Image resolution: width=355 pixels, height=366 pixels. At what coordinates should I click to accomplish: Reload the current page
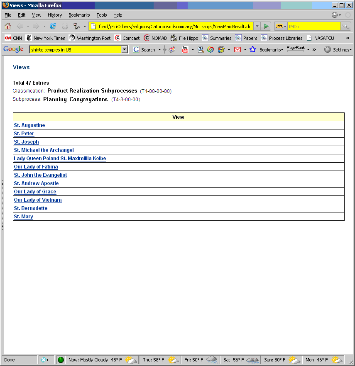(53, 26)
